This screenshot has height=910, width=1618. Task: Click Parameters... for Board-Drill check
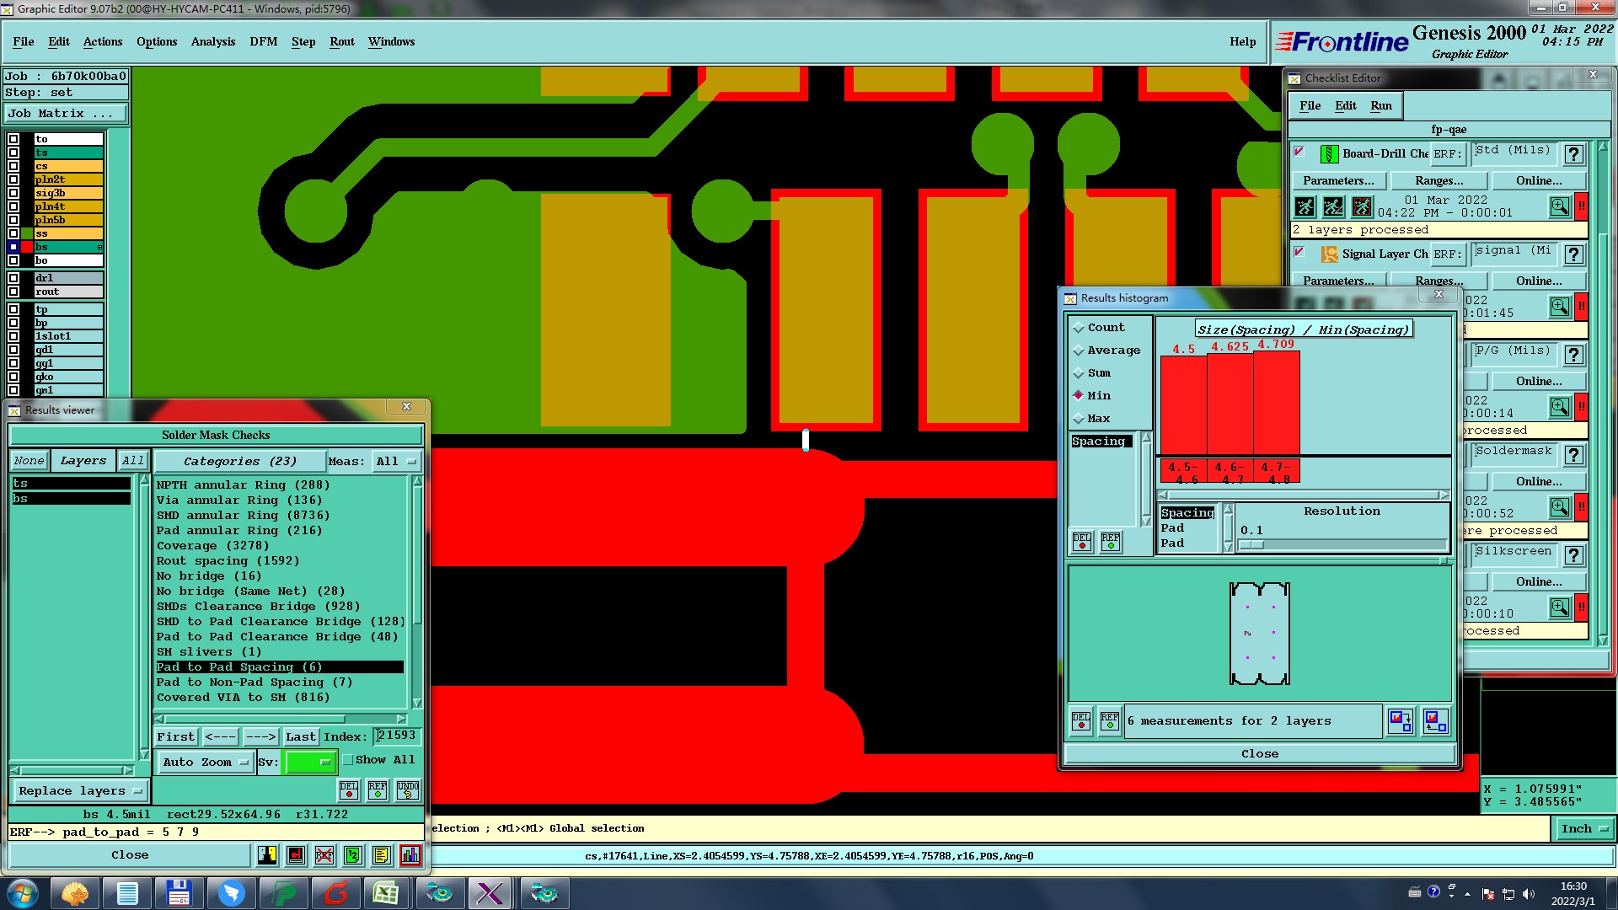point(1337,181)
